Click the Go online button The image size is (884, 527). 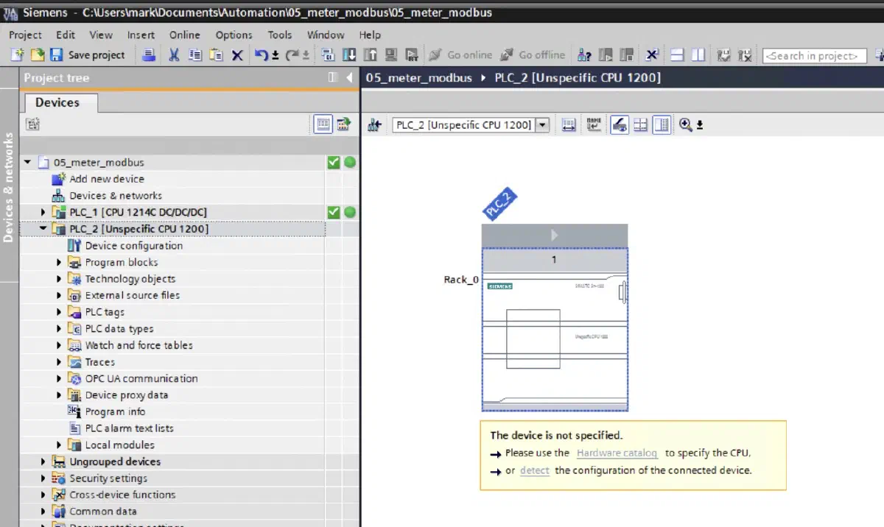tap(460, 55)
